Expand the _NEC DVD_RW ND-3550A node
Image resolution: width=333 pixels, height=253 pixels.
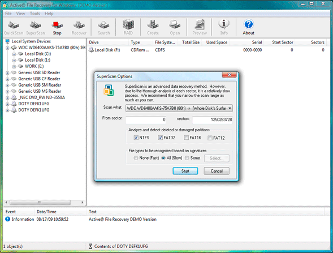click(7, 98)
